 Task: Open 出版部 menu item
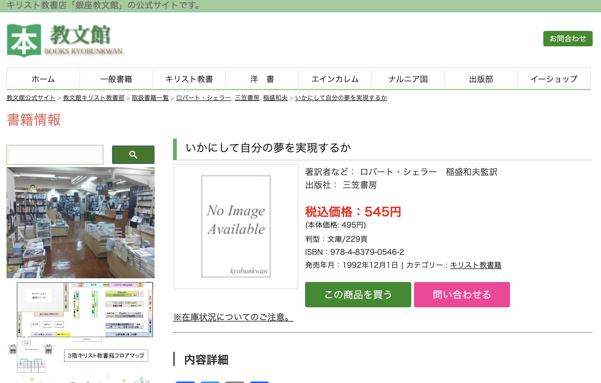(481, 79)
